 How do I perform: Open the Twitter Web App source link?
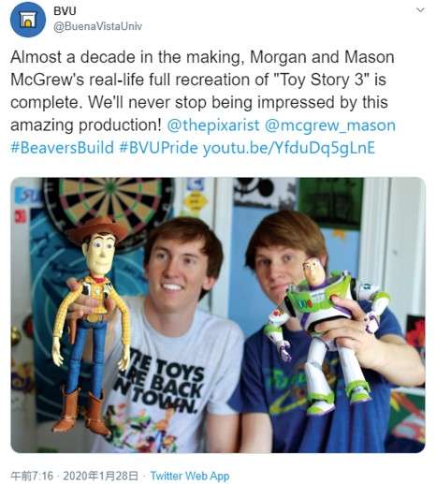pos(190,476)
